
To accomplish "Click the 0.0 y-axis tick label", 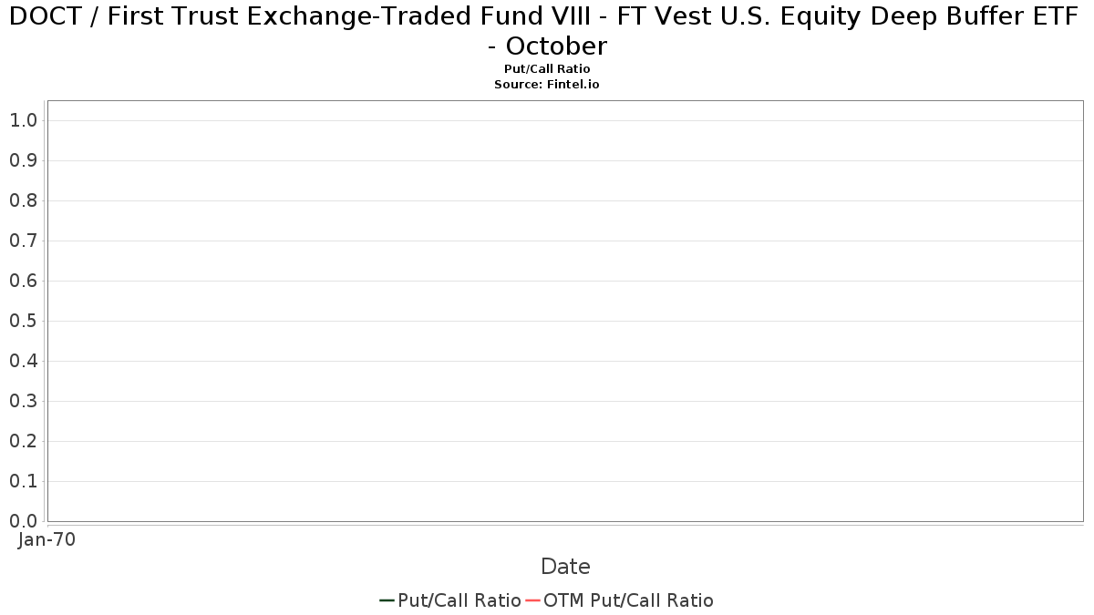I will (x=23, y=521).
